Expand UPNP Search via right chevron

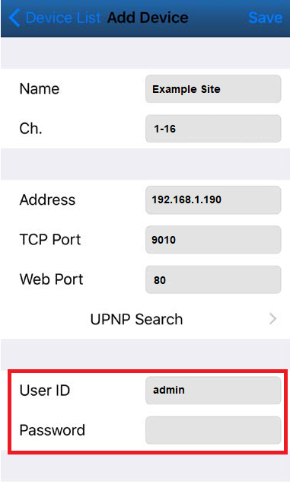[273, 319]
